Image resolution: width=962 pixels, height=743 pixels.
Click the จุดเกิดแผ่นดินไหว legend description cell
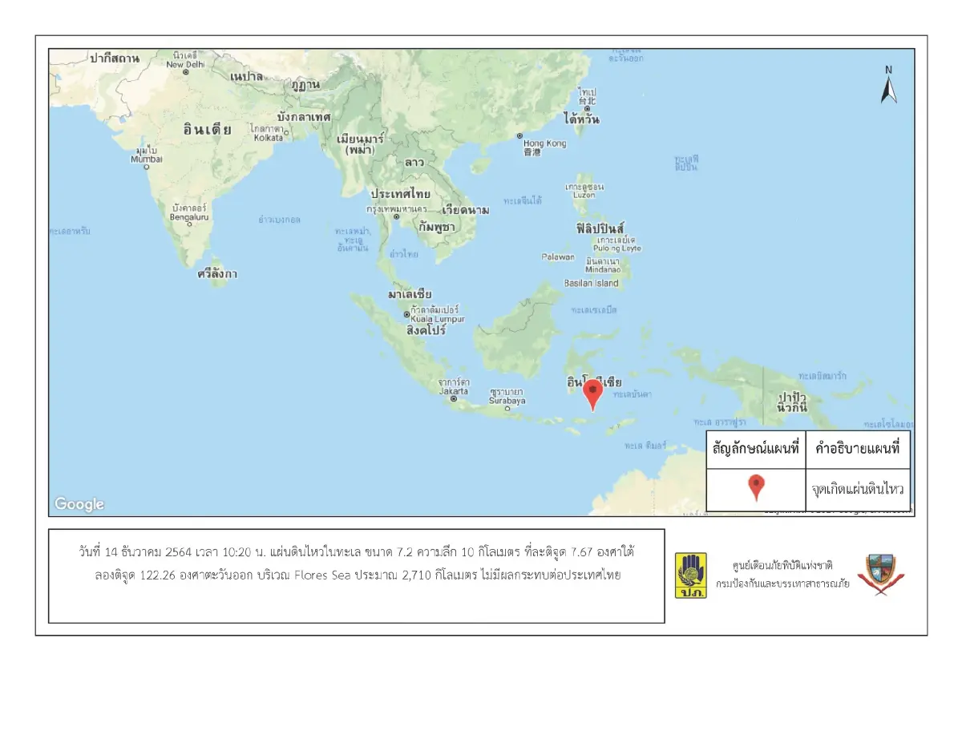tap(857, 487)
